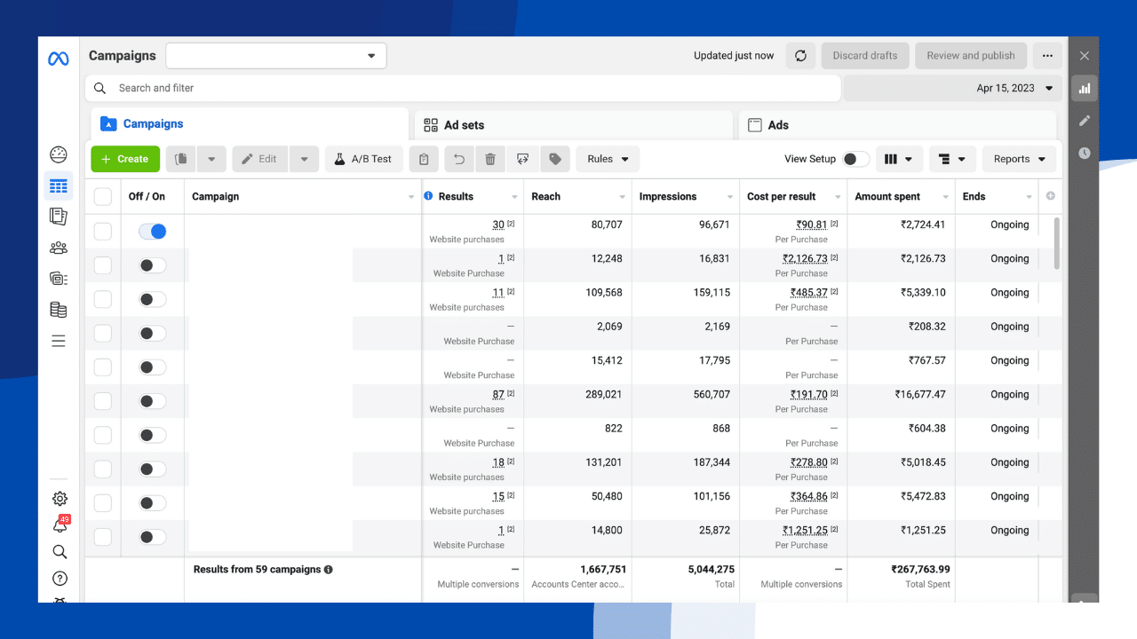1137x639 pixels.
Task: Click the trash delete icon
Action: 490,159
